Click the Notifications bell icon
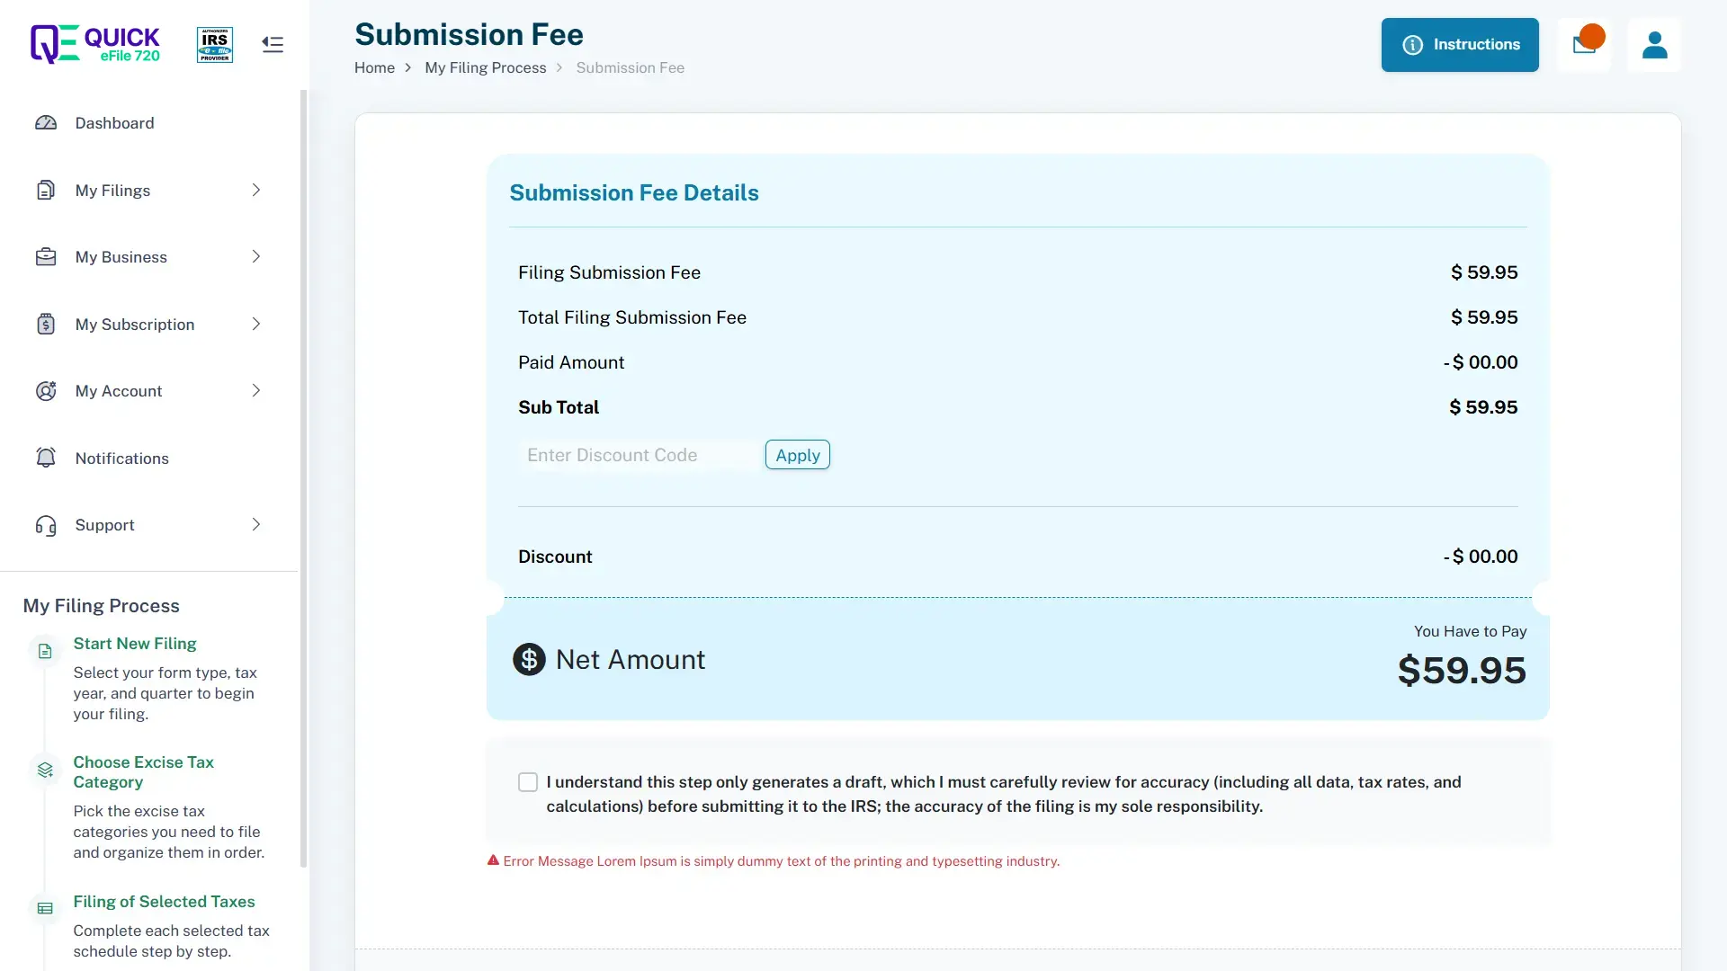This screenshot has height=971, width=1727. tap(46, 458)
